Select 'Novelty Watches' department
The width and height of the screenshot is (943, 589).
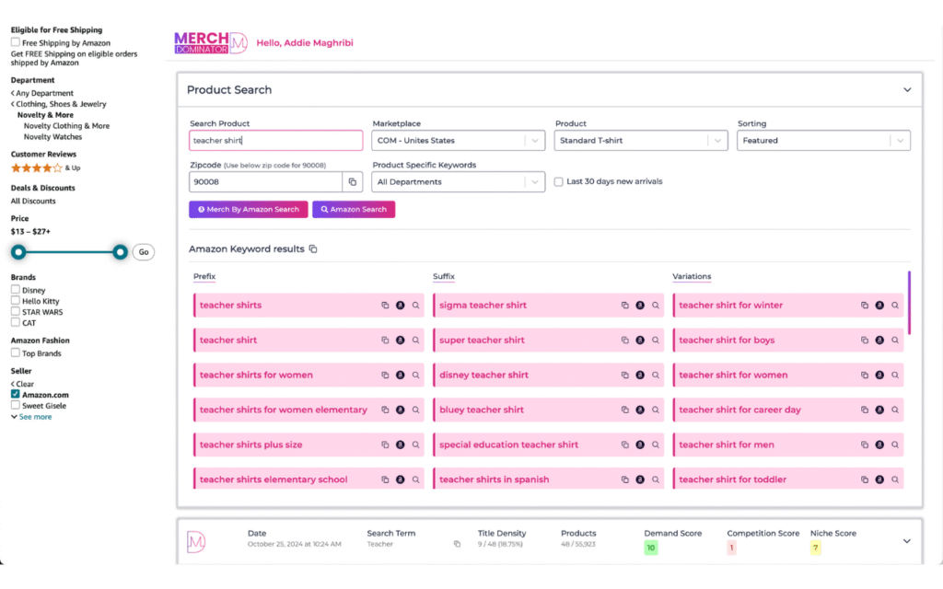point(52,136)
